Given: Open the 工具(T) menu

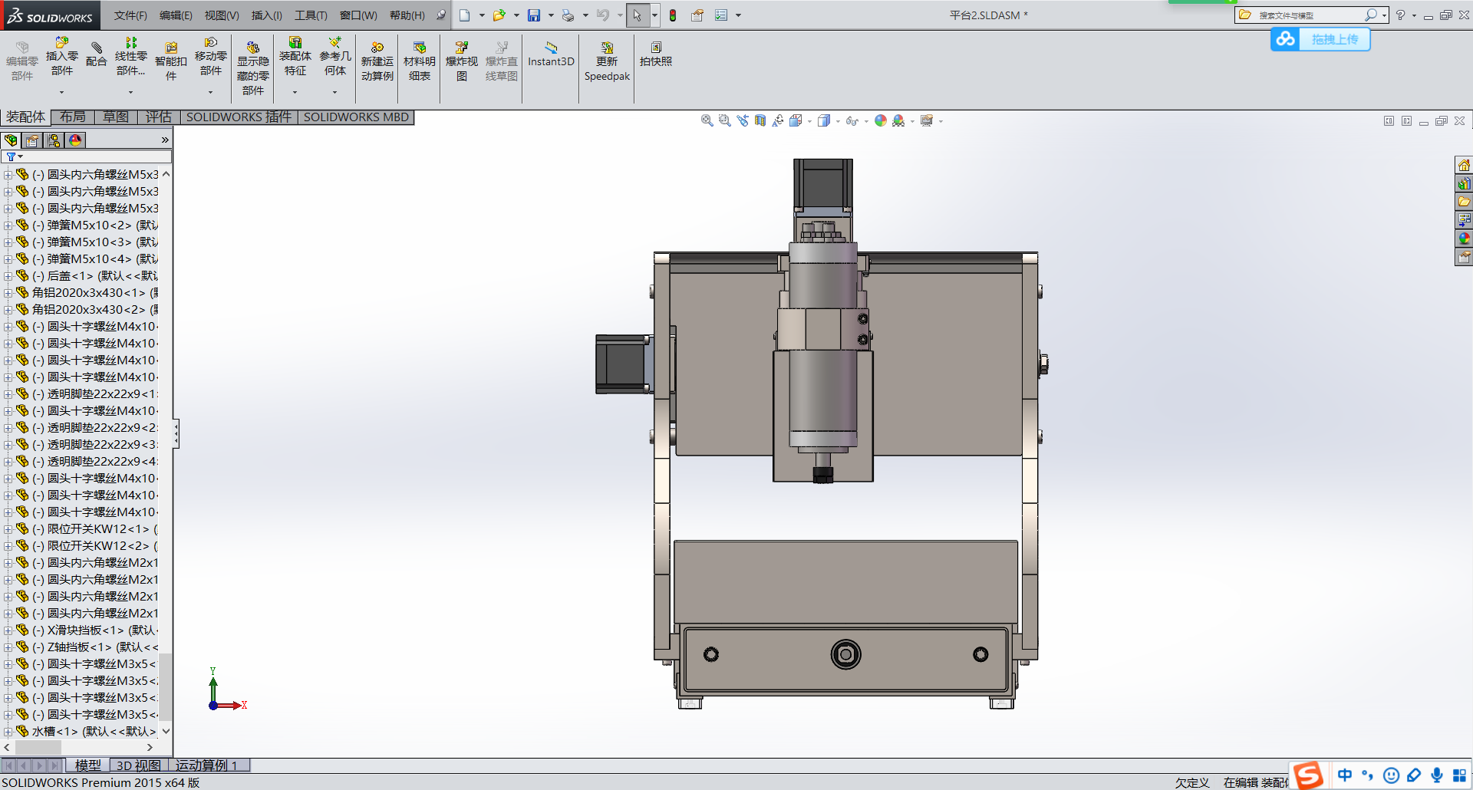Looking at the screenshot, I should point(311,15).
